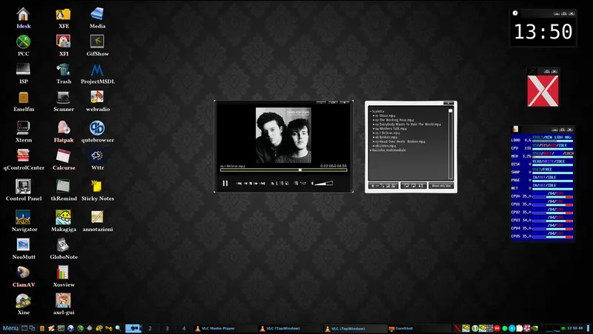The width and height of the screenshot is (593, 334).
Task: Click the VLC seek progress bar
Action: point(284,170)
